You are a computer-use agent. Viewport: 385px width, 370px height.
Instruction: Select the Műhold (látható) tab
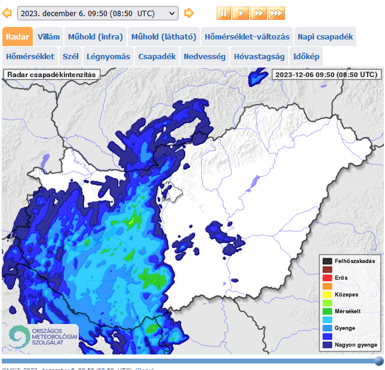(164, 36)
